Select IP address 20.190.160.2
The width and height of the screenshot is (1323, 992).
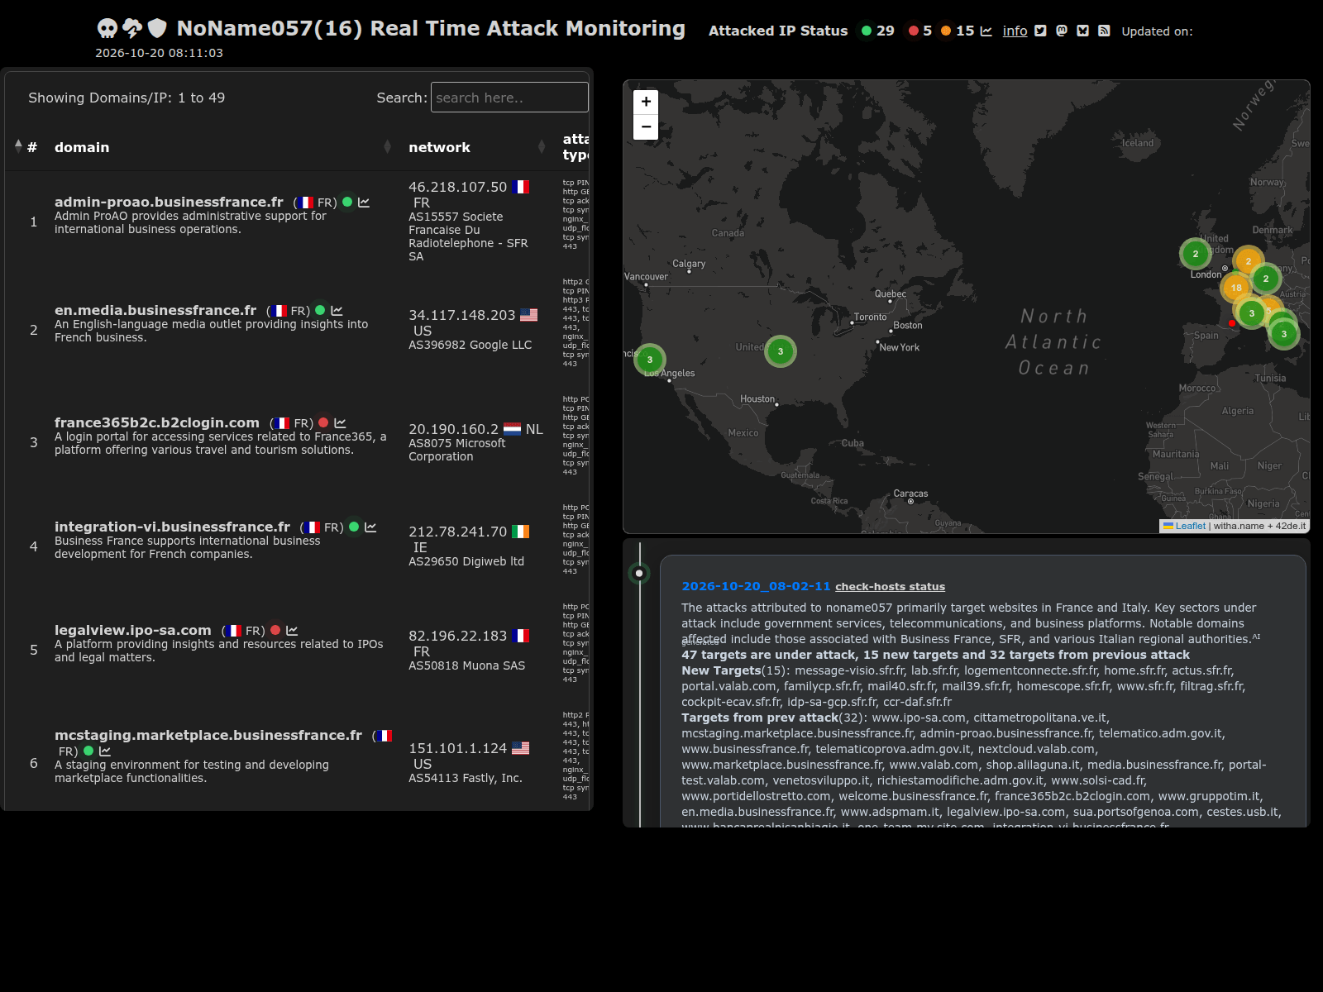point(453,429)
